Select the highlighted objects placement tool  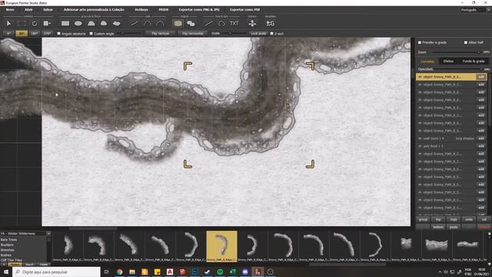(x=178, y=23)
